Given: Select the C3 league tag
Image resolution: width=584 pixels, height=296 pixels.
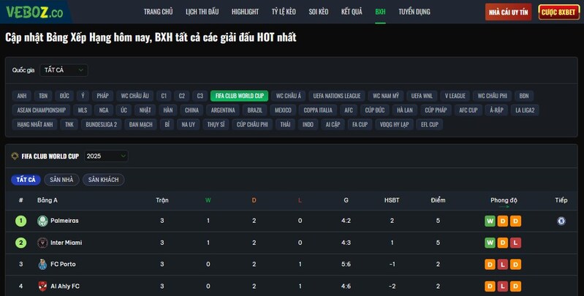Looking at the screenshot, I should 200,96.
